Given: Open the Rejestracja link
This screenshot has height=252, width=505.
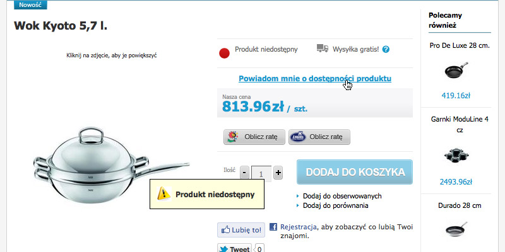Looking at the screenshot, I should click(298, 227).
